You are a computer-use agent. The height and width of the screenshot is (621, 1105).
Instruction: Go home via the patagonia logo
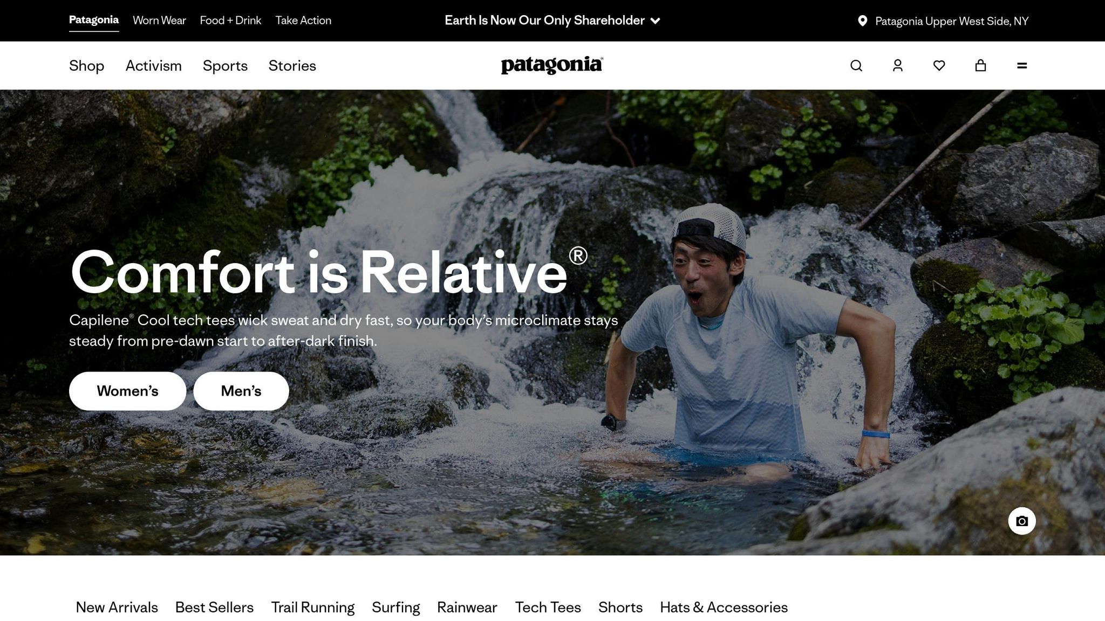point(552,65)
